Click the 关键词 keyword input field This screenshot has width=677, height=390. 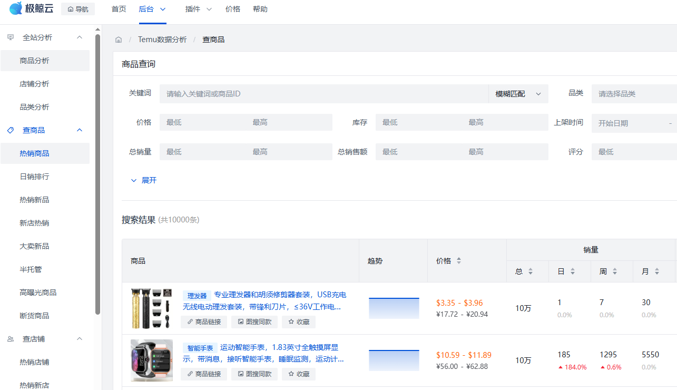[316, 93]
